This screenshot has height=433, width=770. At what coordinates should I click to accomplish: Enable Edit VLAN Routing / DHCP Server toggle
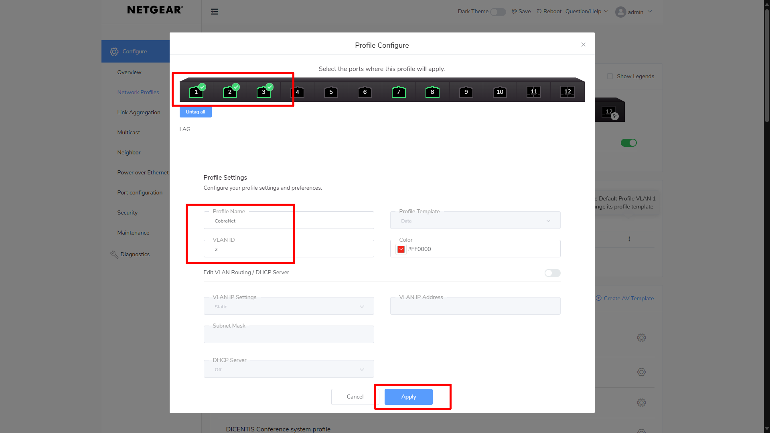[552, 273]
